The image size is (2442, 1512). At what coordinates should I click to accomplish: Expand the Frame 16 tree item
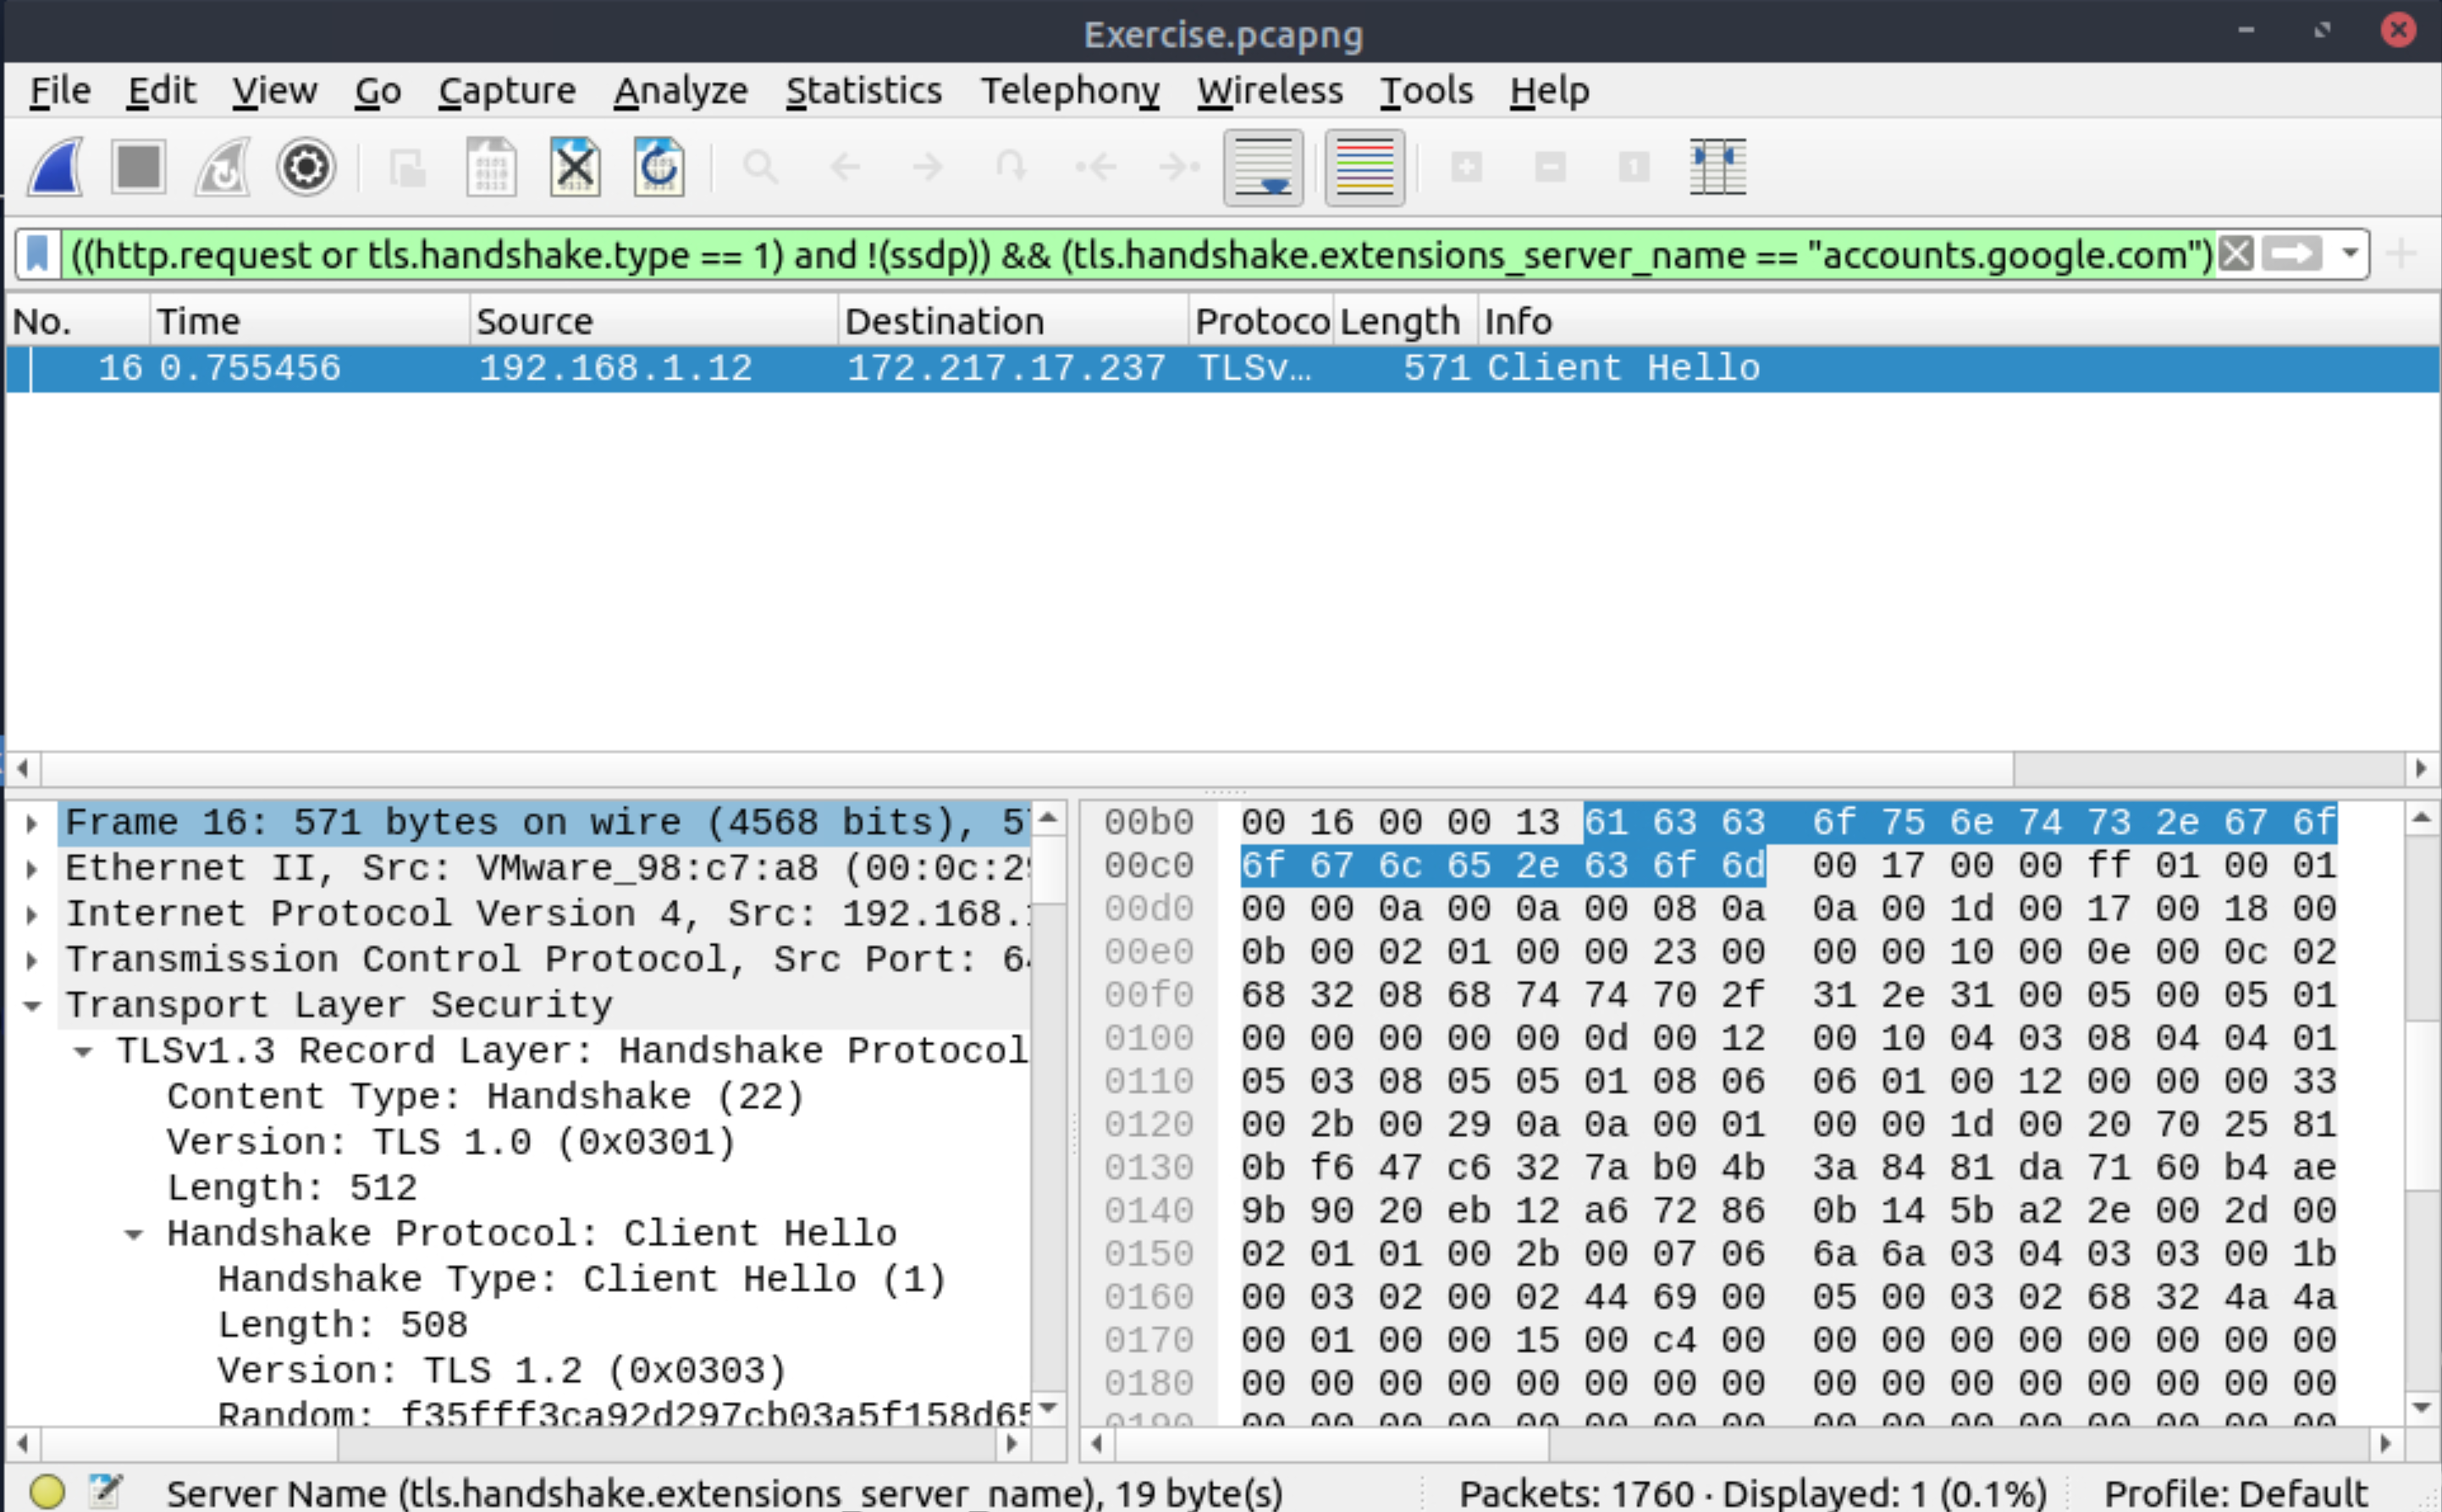32,823
